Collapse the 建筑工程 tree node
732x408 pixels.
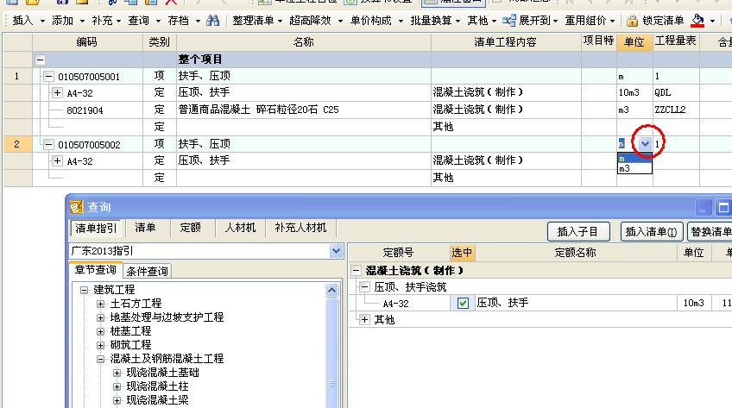coord(84,290)
